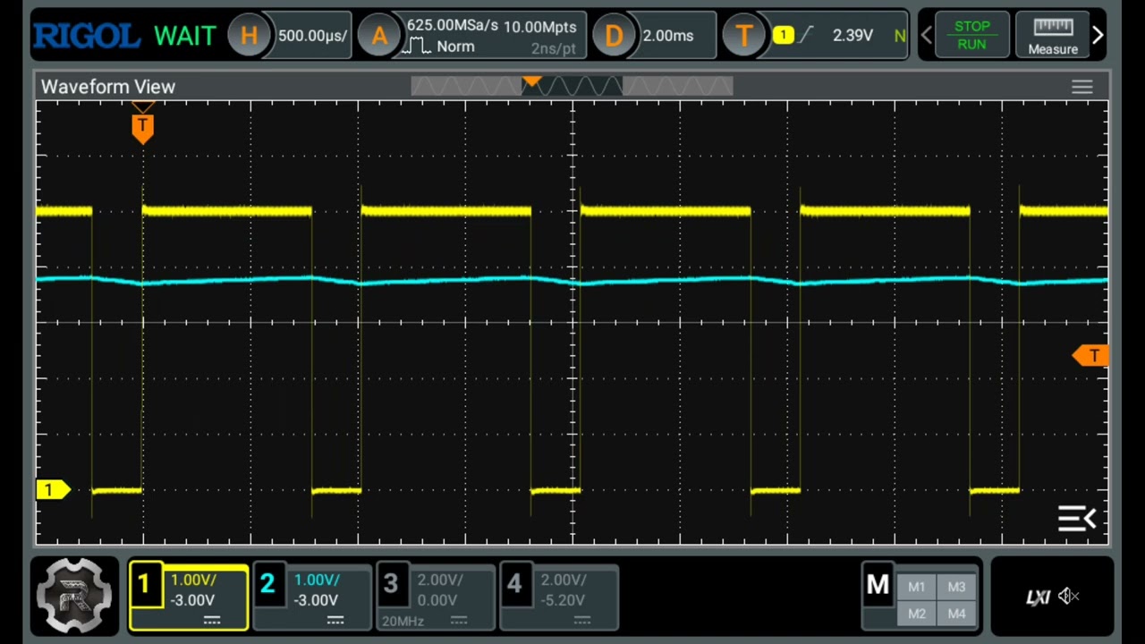The height and width of the screenshot is (644, 1145).
Task: Toggle STOP/RUN acquisition state
Action: point(972,36)
